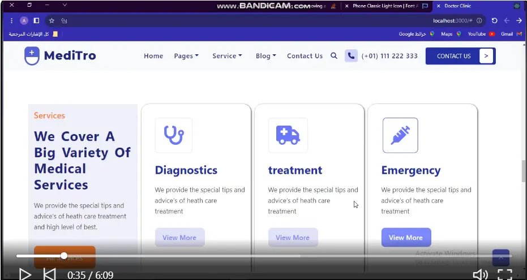This screenshot has height=280, width=527.
Task: Expand the Service dropdown menu
Action: pos(227,56)
